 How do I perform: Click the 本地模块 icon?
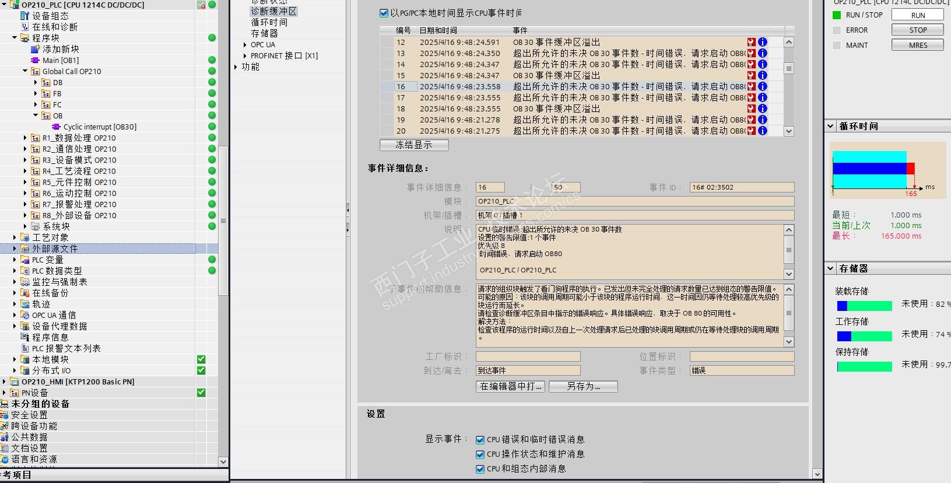(25, 359)
